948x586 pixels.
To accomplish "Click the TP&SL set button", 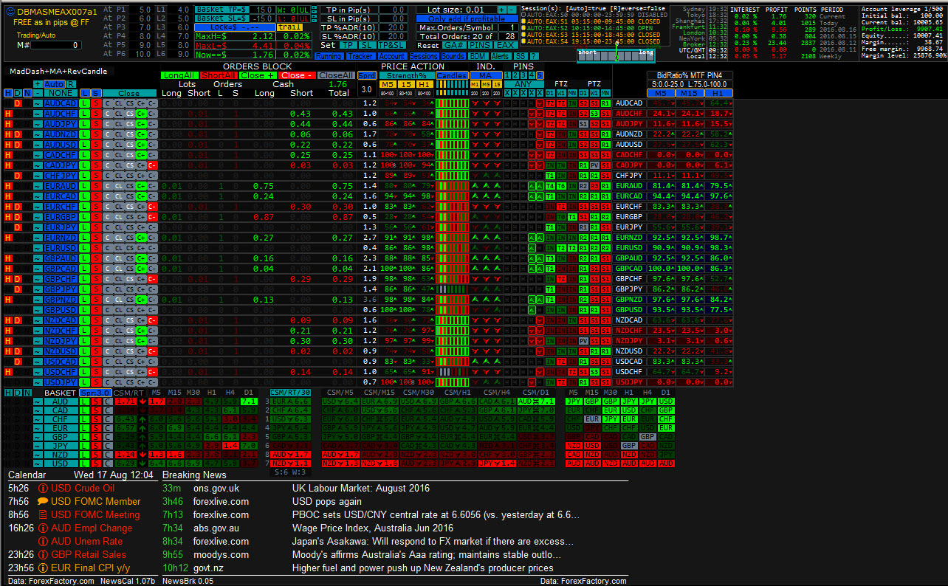I will [x=392, y=46].
